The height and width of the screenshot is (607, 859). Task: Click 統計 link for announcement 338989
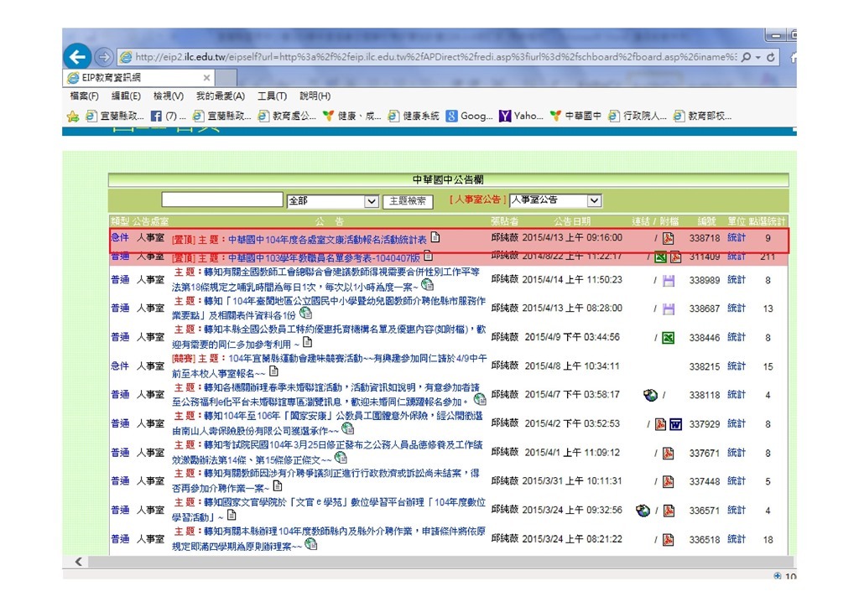pos(737,280)
